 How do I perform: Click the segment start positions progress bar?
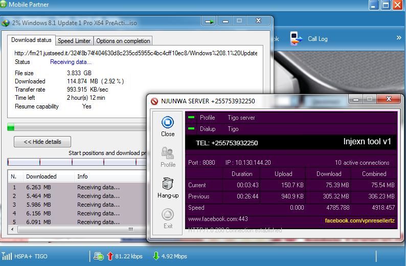tap(77, 162)
